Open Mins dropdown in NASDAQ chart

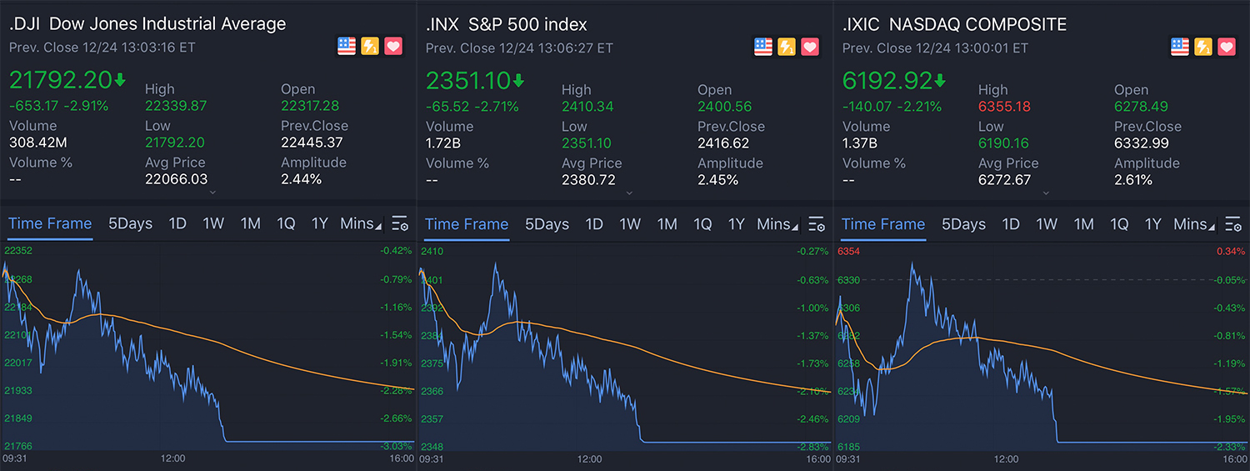click(x=1194, y=223)
